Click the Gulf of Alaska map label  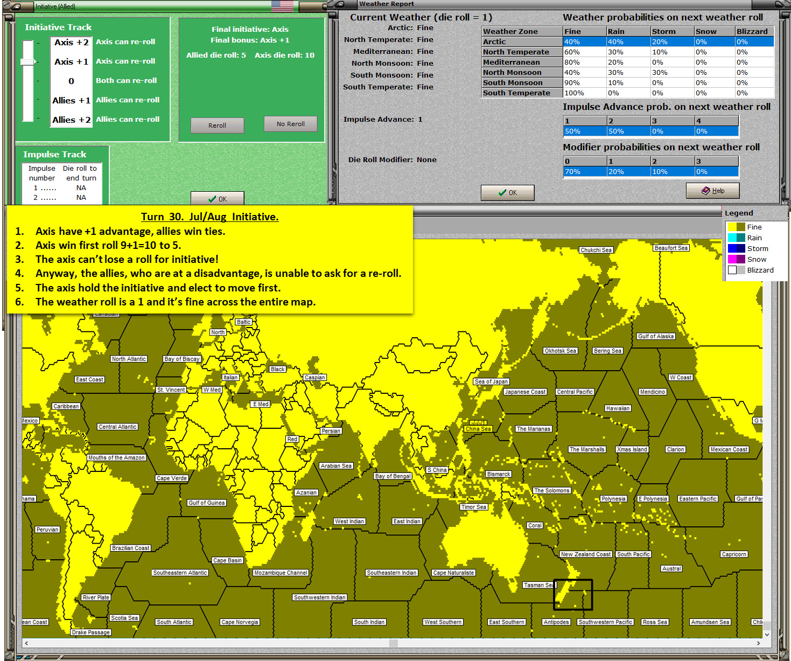pyautogui.click(x=656, y=336)
